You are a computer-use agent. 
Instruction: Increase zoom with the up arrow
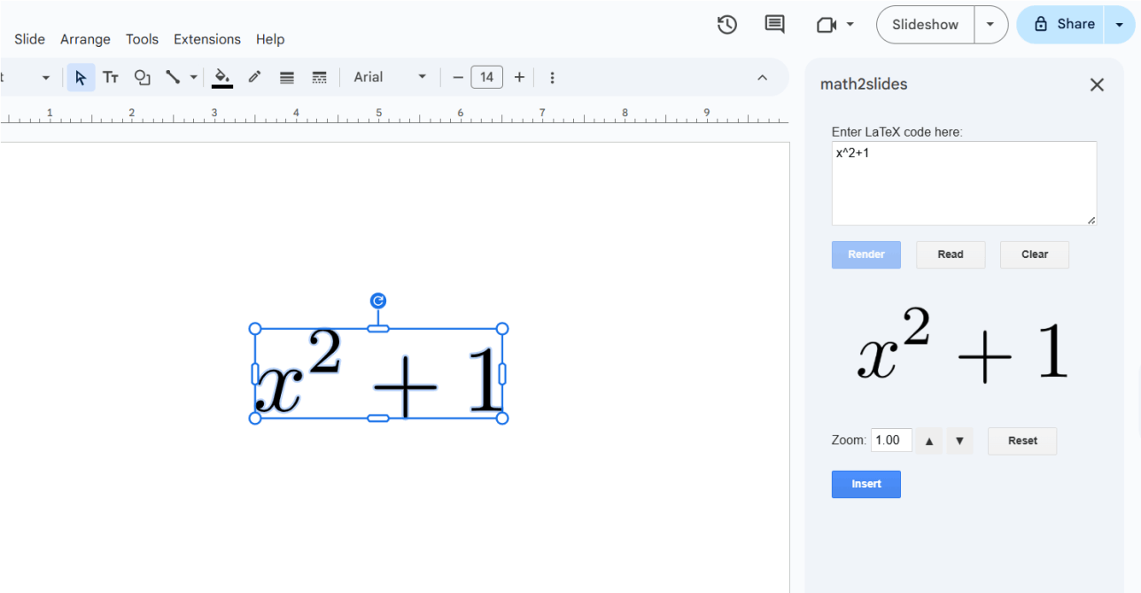929,441
